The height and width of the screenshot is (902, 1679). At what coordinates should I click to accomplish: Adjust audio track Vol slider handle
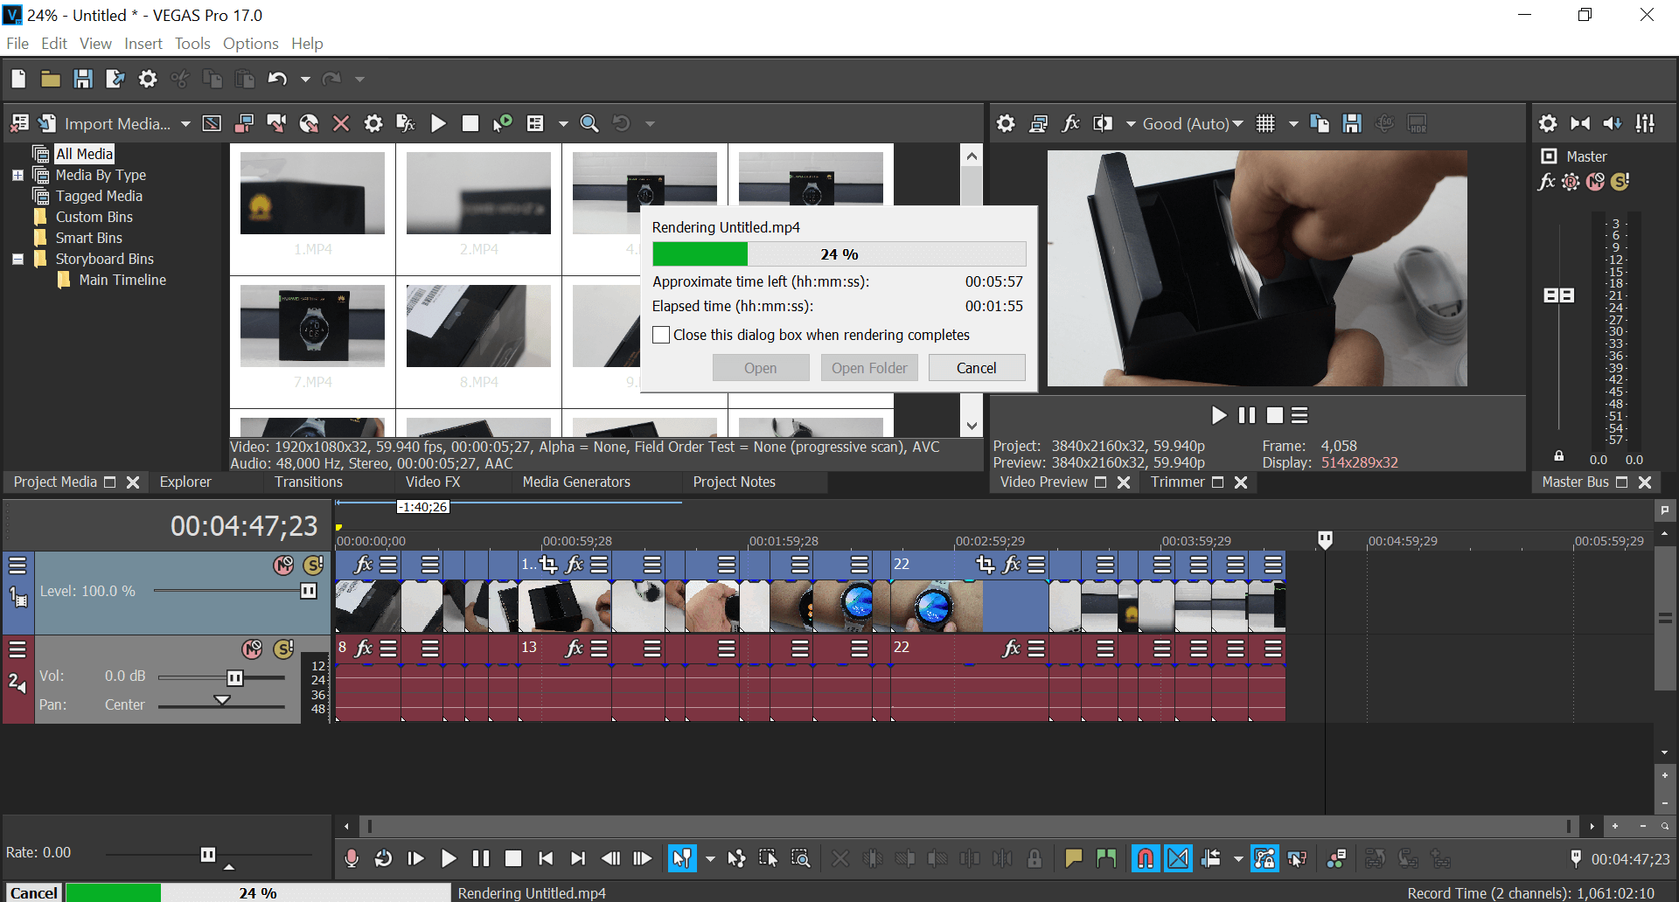(235, 677)
